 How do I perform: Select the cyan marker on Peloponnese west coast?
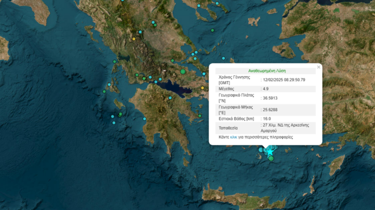(144, 119)
